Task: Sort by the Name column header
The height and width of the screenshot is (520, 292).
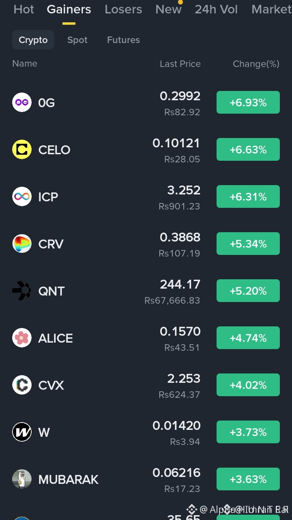Action: [25, 63]
